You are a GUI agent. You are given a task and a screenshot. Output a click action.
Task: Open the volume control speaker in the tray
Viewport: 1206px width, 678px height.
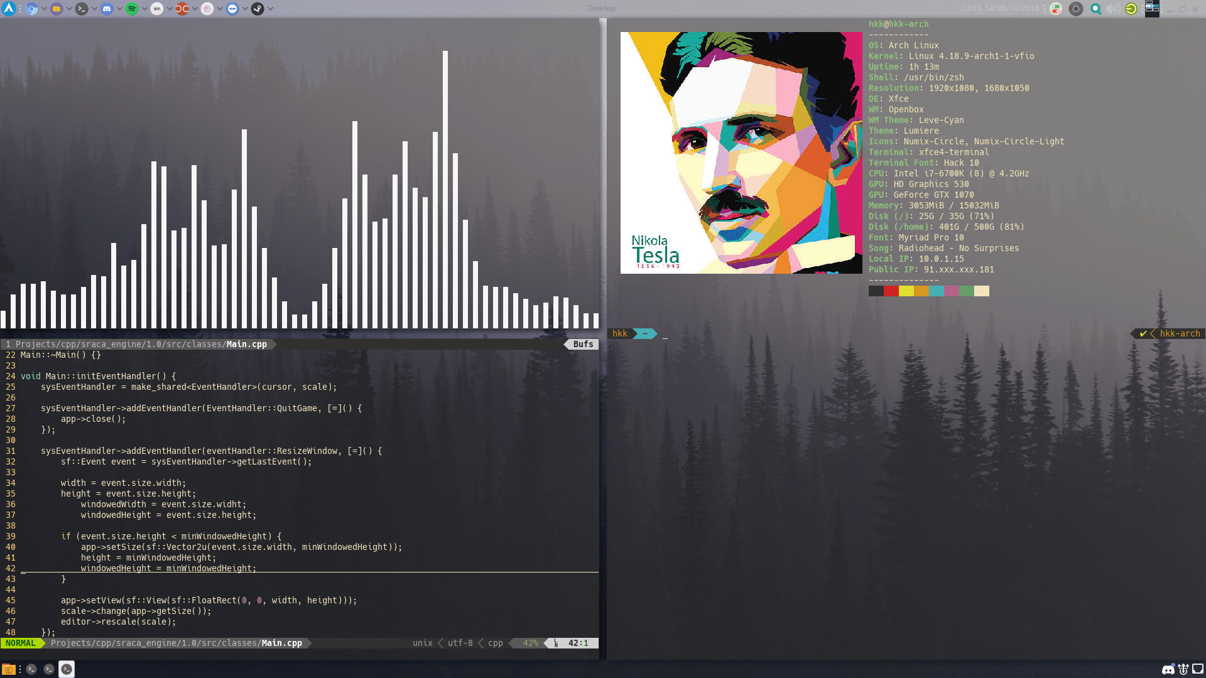tap(1111, 9)
